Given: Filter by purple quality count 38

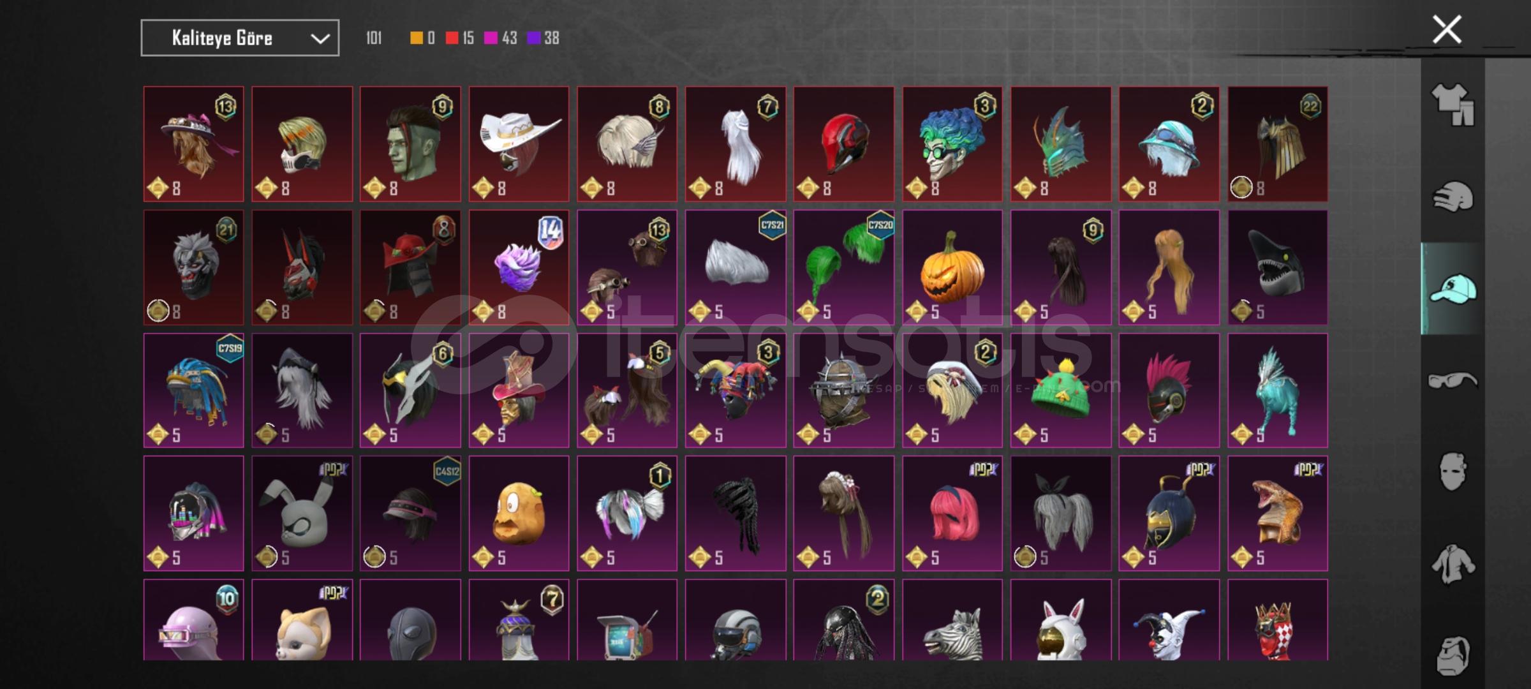Looking at the screenshot, I should [543, 38].
